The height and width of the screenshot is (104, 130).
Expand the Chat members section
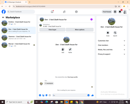point(112,45)
